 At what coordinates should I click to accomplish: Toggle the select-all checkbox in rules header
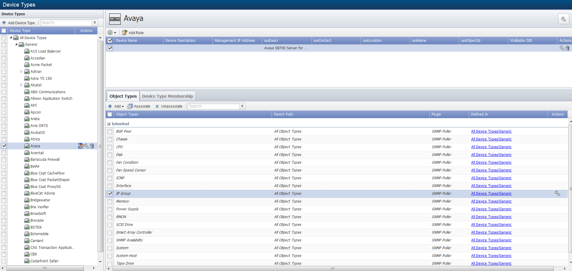tap(110, 41)
